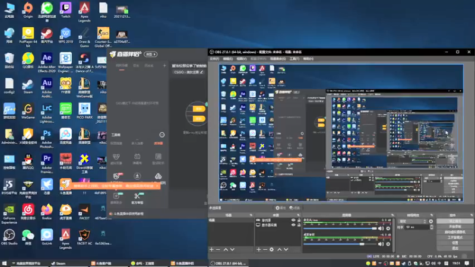Close the orange notification banner
This screenshot has width=475, height=267.
[x=157, y=186]
